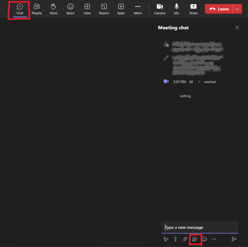Open the emoji picker in the compose bar
The height and width of the screenshot is (247, 248).
205,239
